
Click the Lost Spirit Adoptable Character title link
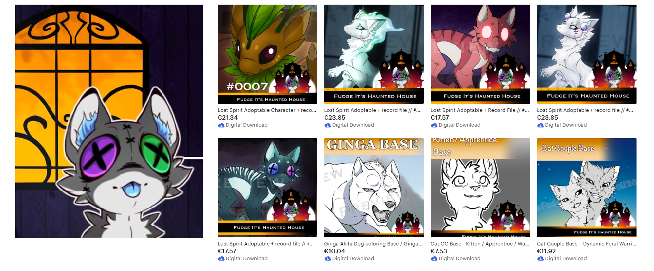pos(267,110)
